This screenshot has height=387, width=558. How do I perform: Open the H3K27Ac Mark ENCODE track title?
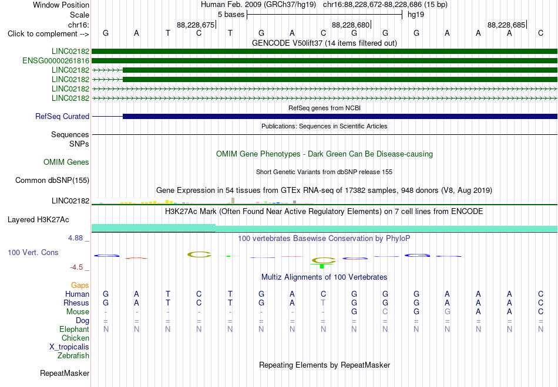point(324,212)
